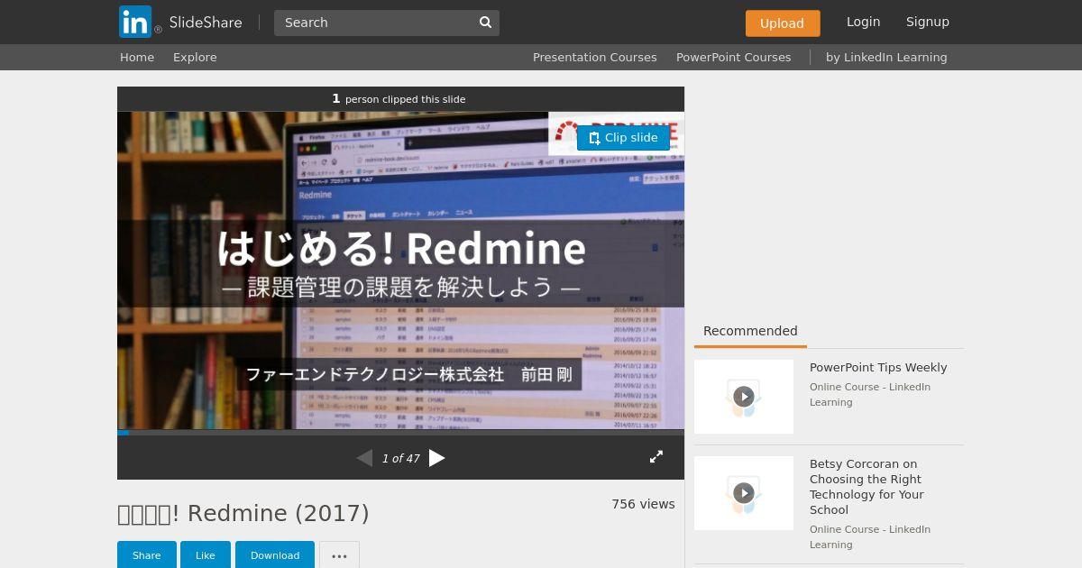Open the more options ellipsis button
The image size is (1082, 568).
point(339,555)
